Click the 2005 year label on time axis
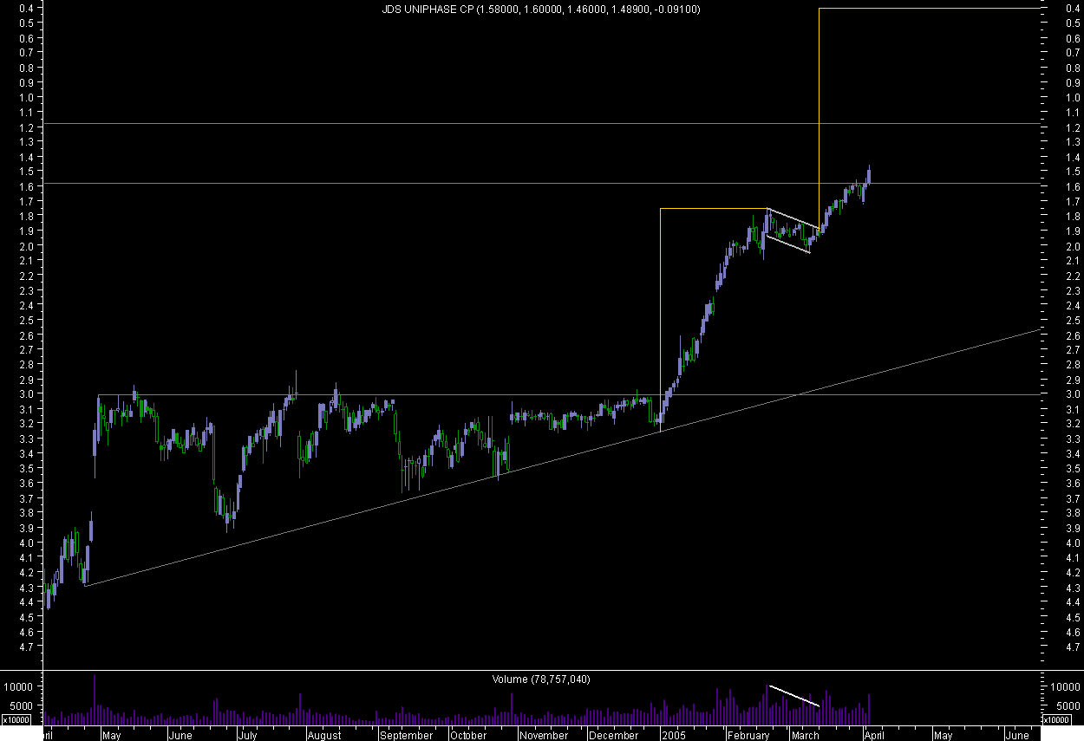The image size is (1084, 741). tap(674, 735)
